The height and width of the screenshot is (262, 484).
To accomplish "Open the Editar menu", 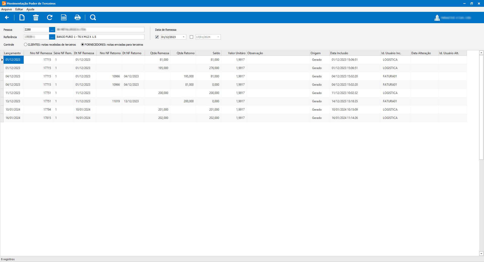I will [19, 9].
